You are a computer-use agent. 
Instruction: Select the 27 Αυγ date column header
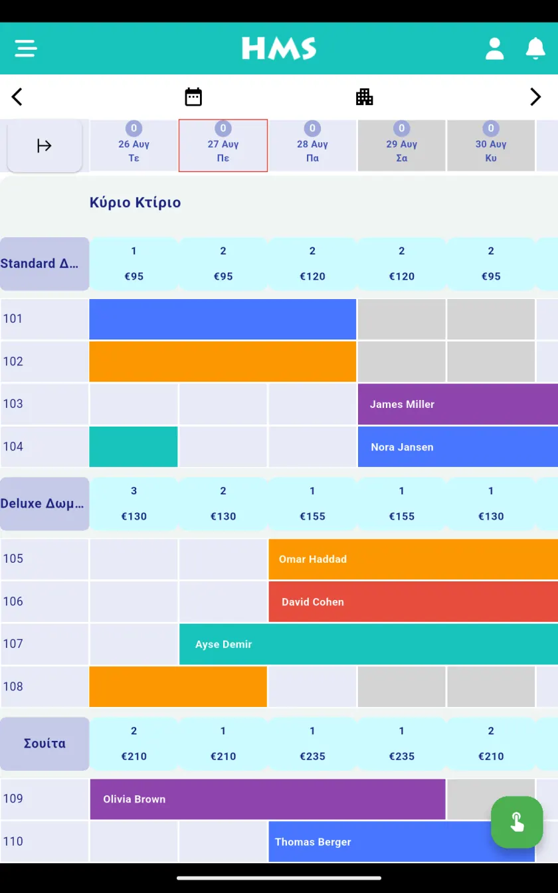(x=223, y=146)
